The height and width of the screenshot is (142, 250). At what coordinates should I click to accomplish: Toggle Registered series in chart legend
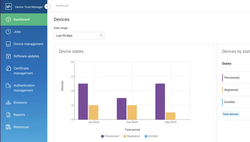[x=132, y=136]
